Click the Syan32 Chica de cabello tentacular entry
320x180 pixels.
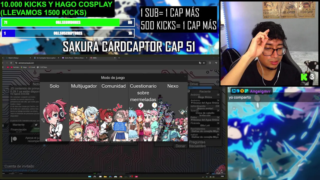click(205, 113)
